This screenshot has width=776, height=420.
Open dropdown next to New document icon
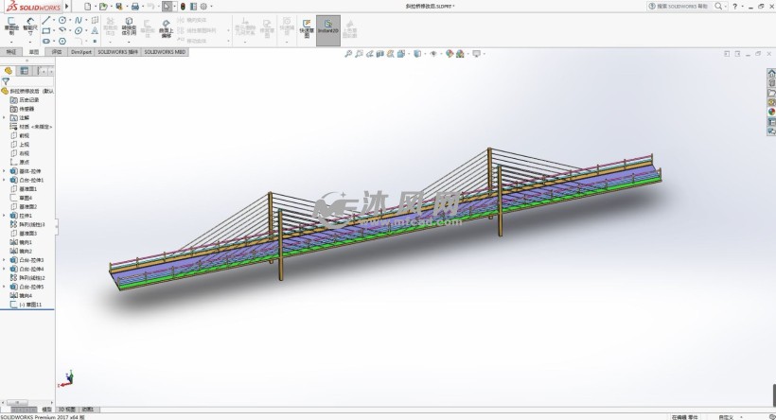(x=95, y=7)
